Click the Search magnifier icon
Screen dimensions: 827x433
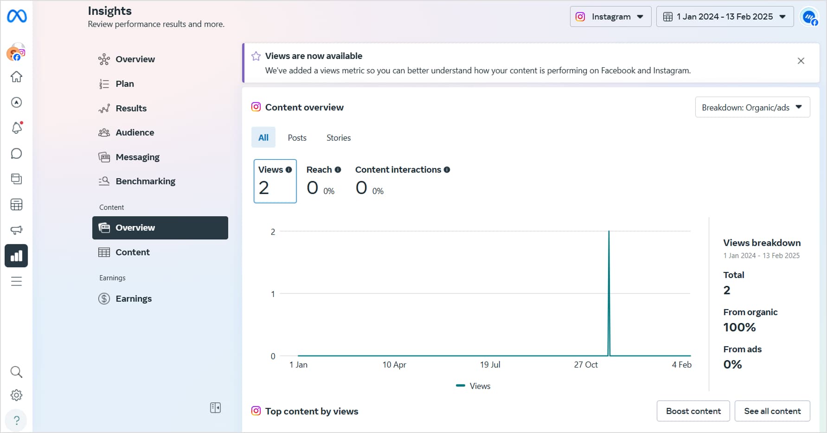[16, 372]
